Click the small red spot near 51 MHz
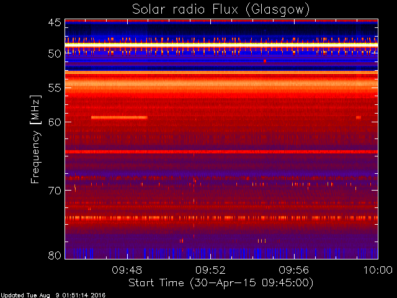Screen dimensions: 397x298 click(265, 61)
